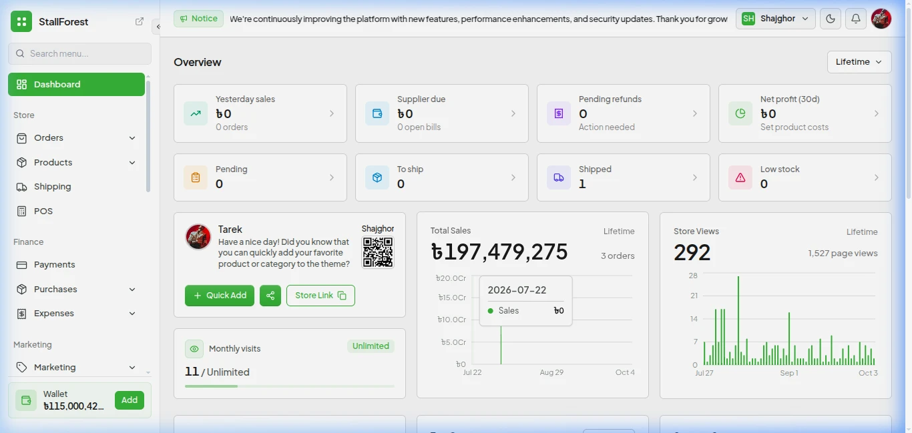Select Dashboard in the sidebar

76,84
